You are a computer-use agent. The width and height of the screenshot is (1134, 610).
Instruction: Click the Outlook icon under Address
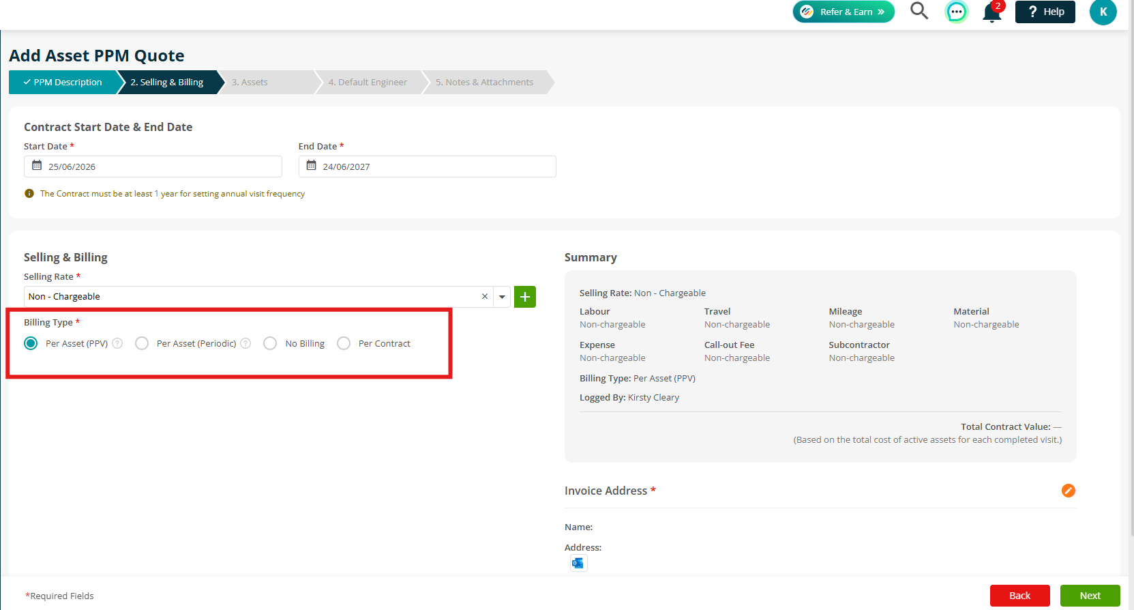pos(578,563)
